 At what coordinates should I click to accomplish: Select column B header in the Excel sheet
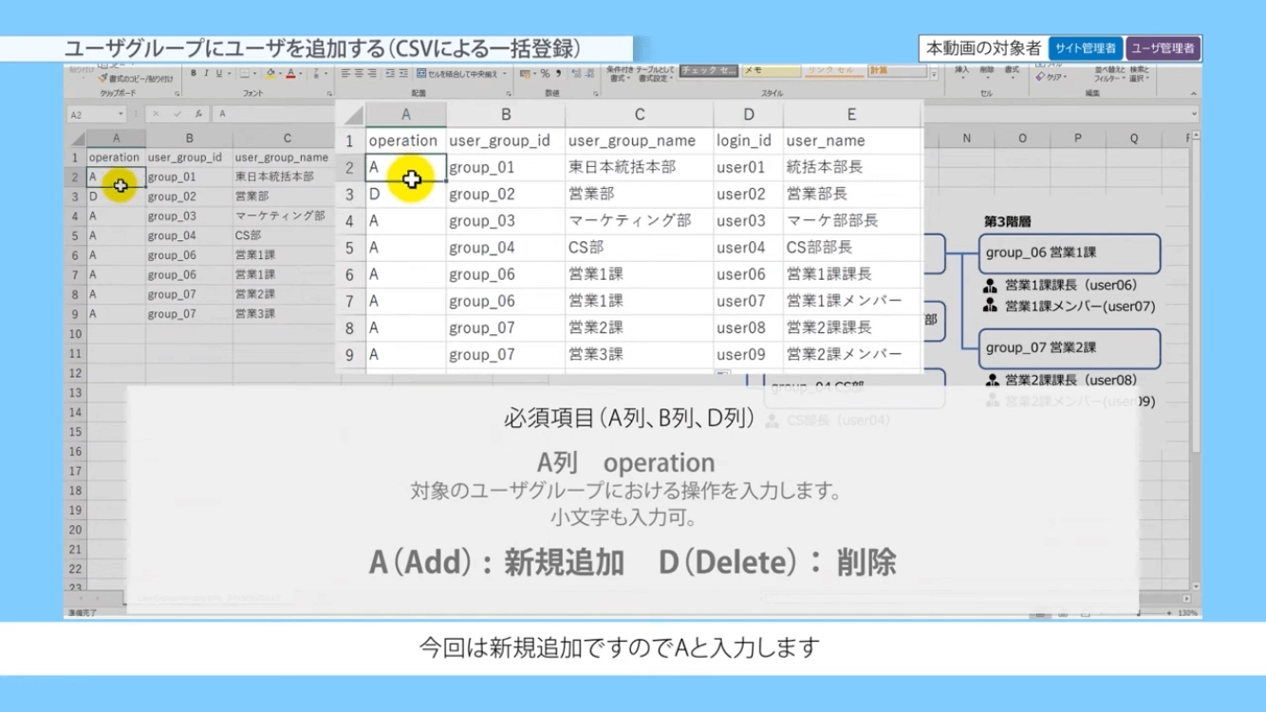pyautogui.click(x=189, y=138)
